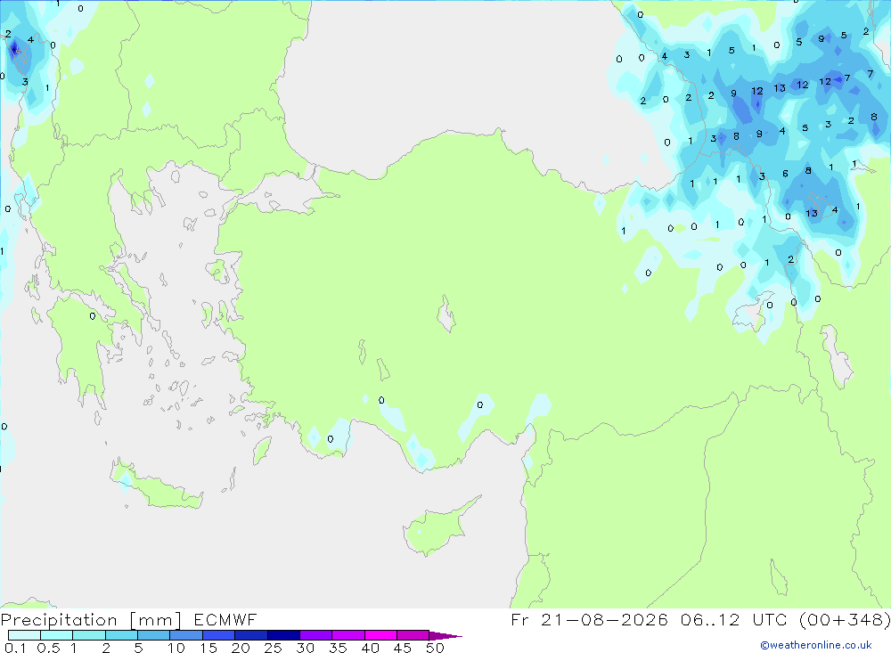Click the legend scale label "35"
Image resolution: width=891 pixels, height=653 pixels.
[x=338, y=648]
